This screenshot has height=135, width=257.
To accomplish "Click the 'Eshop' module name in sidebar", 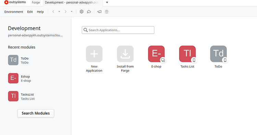I will pos(25,77).
